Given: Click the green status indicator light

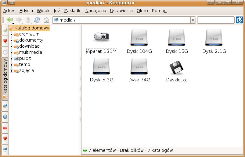Looking at the screenshot, I should tap(85, 151).
